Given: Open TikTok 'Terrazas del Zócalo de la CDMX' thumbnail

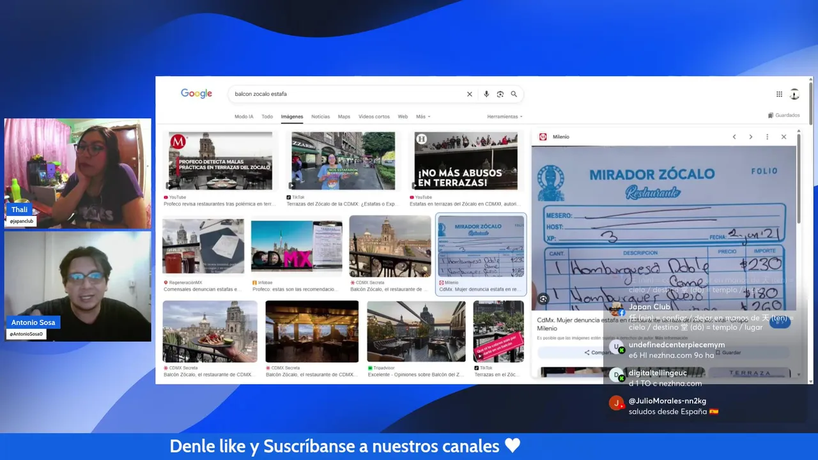Looking at the screenshot, I should 343,161.
